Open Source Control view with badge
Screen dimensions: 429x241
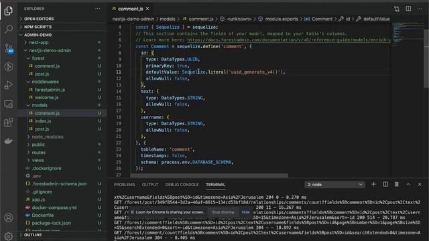(9, 48)
